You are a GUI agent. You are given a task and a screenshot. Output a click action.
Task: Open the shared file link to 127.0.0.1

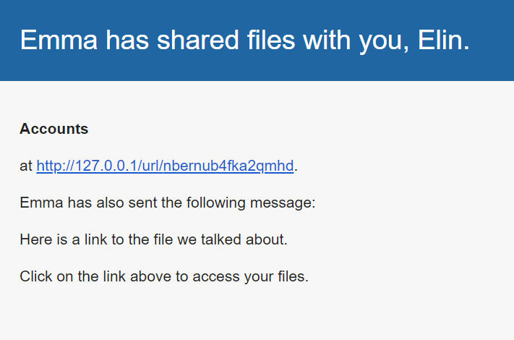165,166
